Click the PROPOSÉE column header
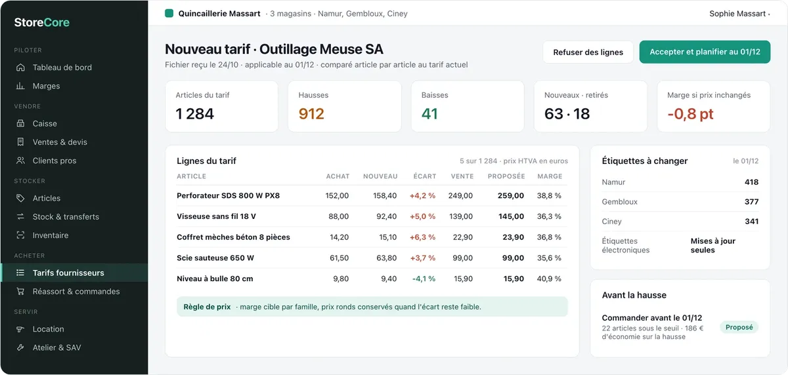The height and width of the screenshot is (375, 788). coord(506,176)
